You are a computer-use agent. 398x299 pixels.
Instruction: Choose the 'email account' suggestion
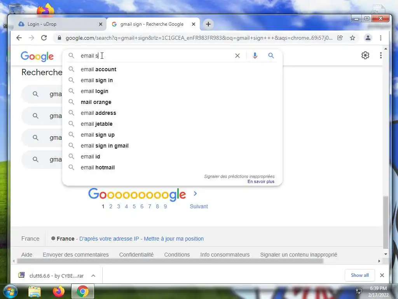(172, 69)
